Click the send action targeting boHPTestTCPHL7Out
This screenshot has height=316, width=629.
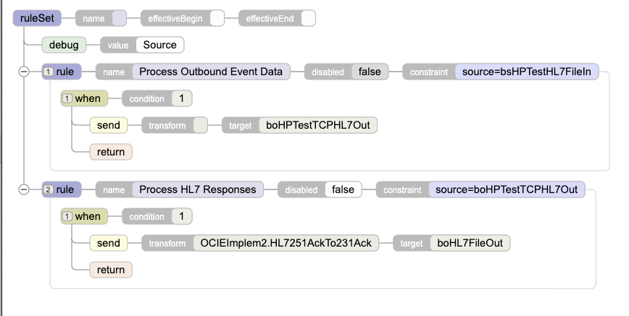pyautogui.click(x=108, y=125)
